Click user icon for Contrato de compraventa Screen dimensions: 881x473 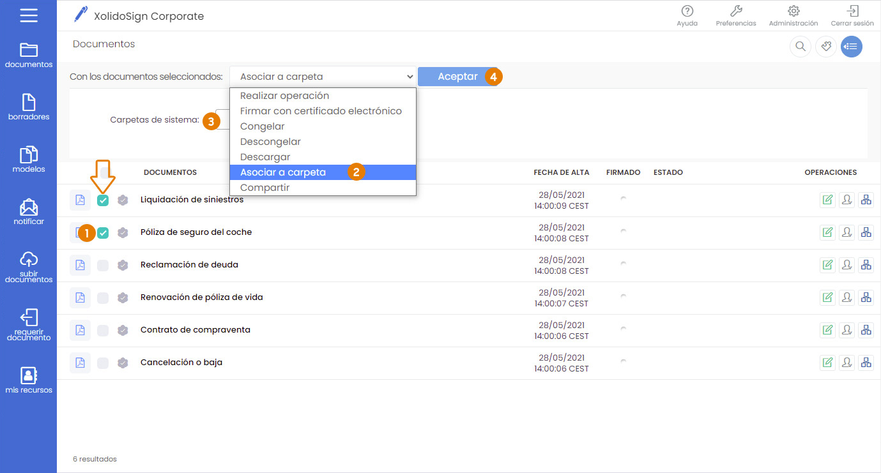click(847, 330)
